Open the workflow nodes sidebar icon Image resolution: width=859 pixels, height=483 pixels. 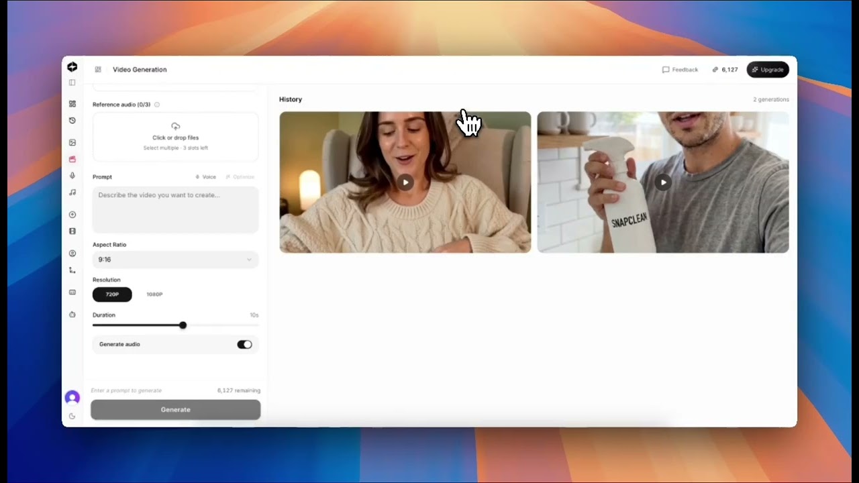point(72,270)
